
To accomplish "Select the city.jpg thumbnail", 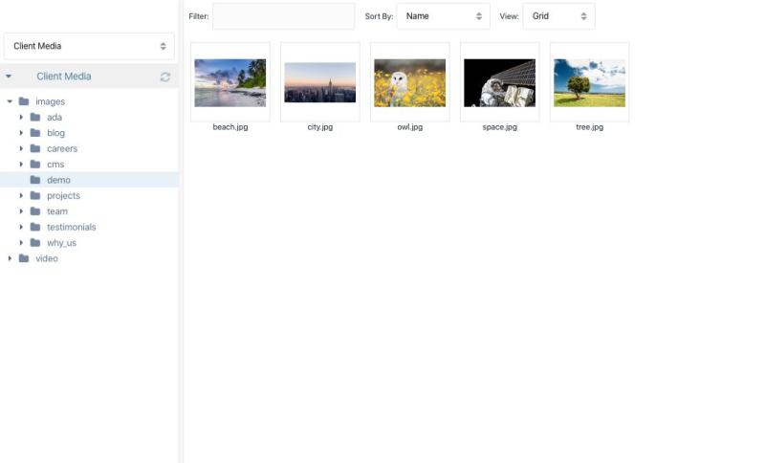I will tap(320, 82).
